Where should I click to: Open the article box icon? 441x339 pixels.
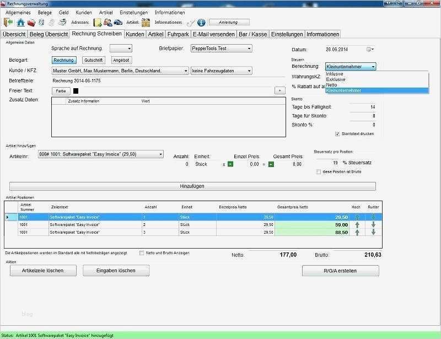click(146, 22)
